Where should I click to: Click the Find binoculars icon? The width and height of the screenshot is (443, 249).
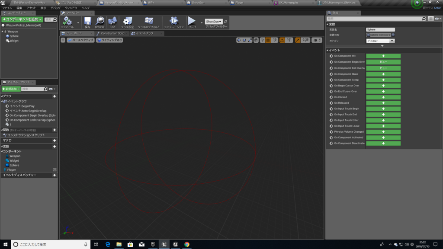coord(112,22)
